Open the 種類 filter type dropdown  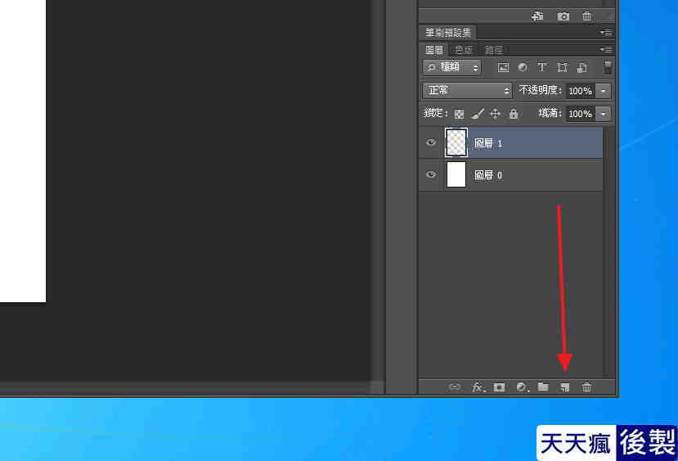[451, 67]
